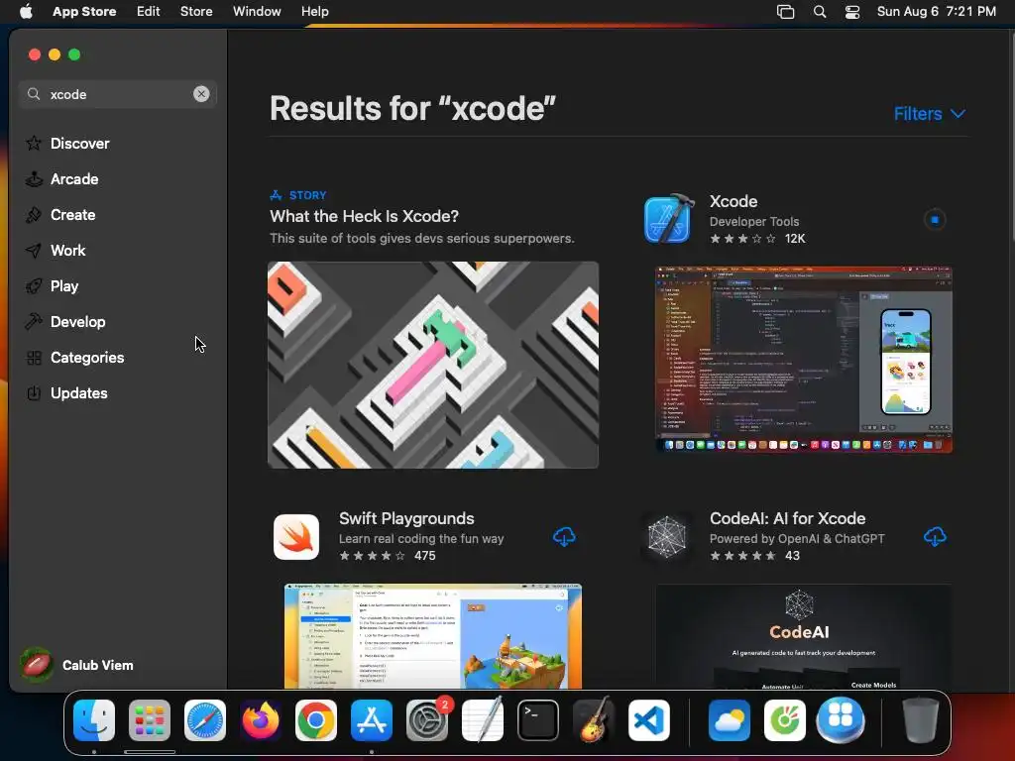Image resolution: width=1015 pixels, height=761 pixels.
Task: Open System Settings from the dock
Action: [427, 720]
